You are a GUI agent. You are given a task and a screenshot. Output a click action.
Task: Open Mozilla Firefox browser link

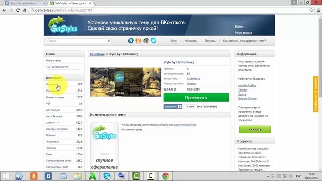coord(247,85)
